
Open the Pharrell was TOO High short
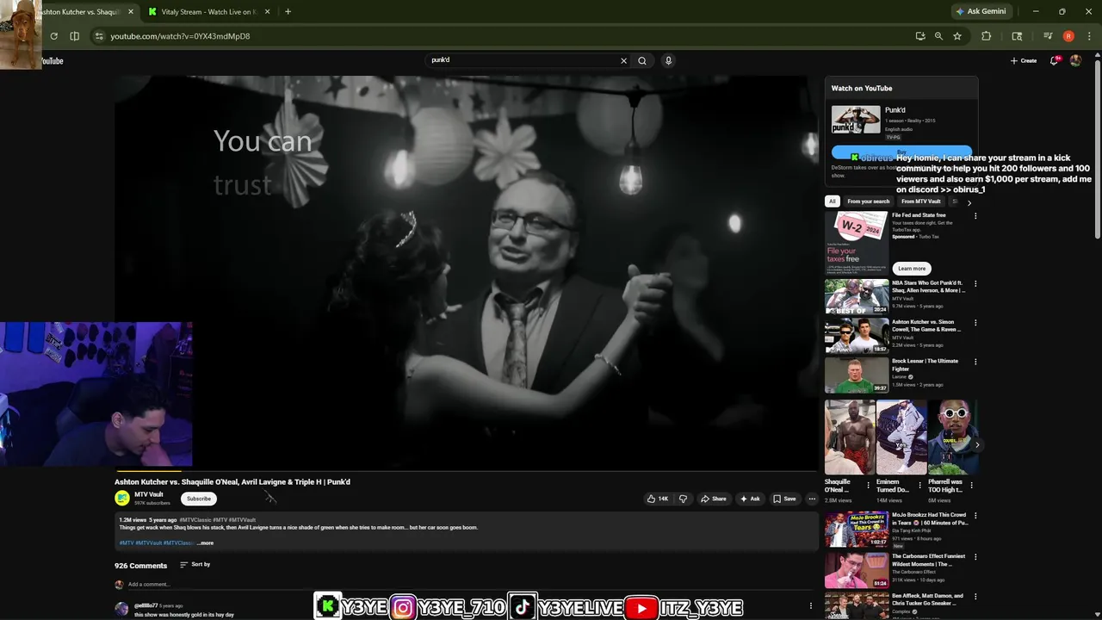coord(952,437)
